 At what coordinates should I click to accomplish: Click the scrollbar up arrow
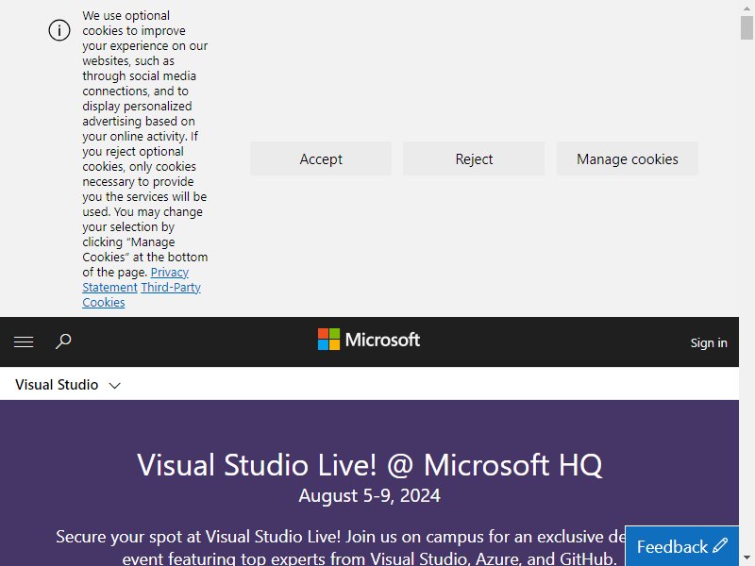click(747, 8)
